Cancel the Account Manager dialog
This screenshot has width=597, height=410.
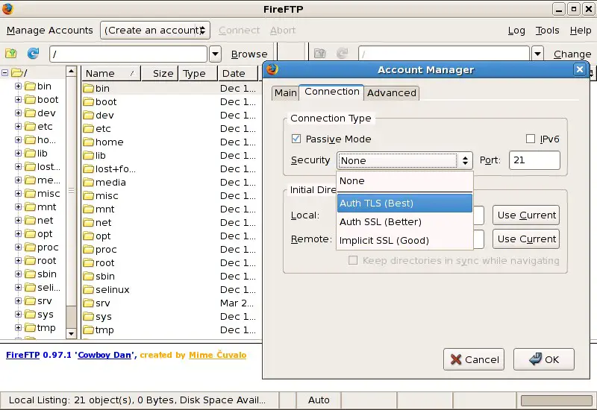(x=474, y=359)
